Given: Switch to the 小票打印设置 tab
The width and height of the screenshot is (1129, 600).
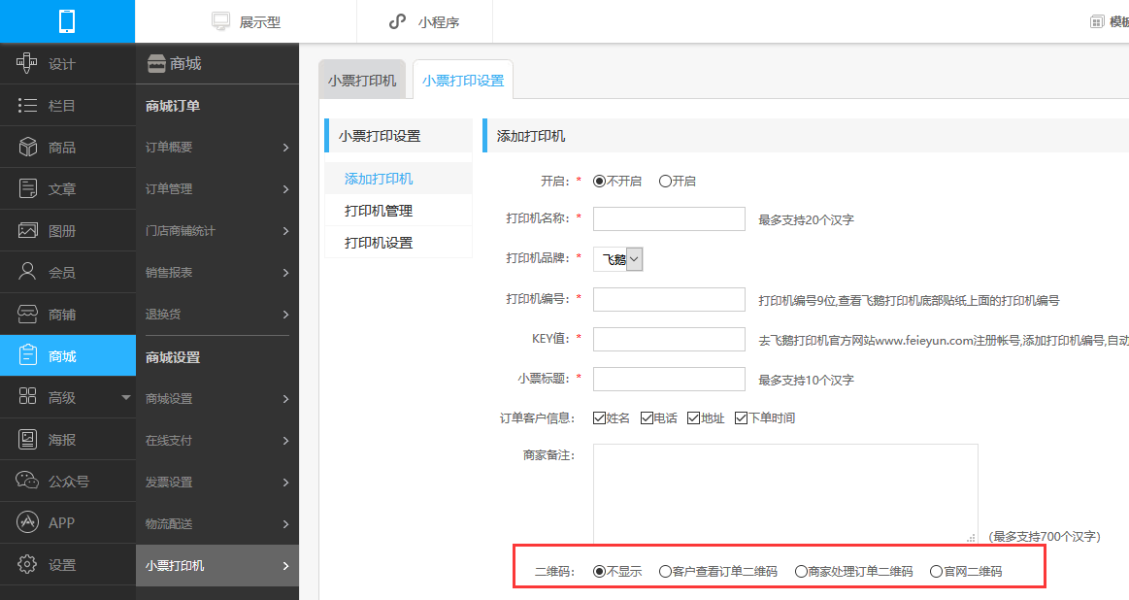Looking at the screenshot, I should click(x=463, y=80).
